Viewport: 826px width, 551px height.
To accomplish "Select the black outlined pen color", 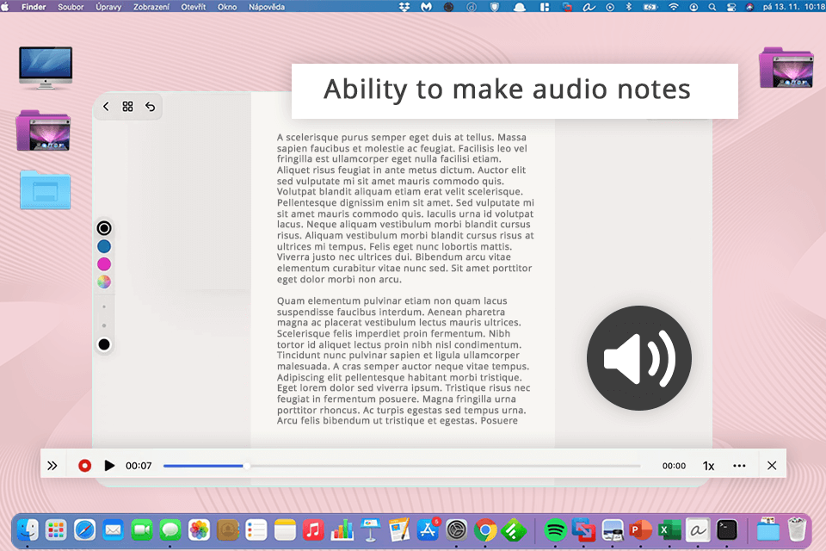I will tap(104, 228).
